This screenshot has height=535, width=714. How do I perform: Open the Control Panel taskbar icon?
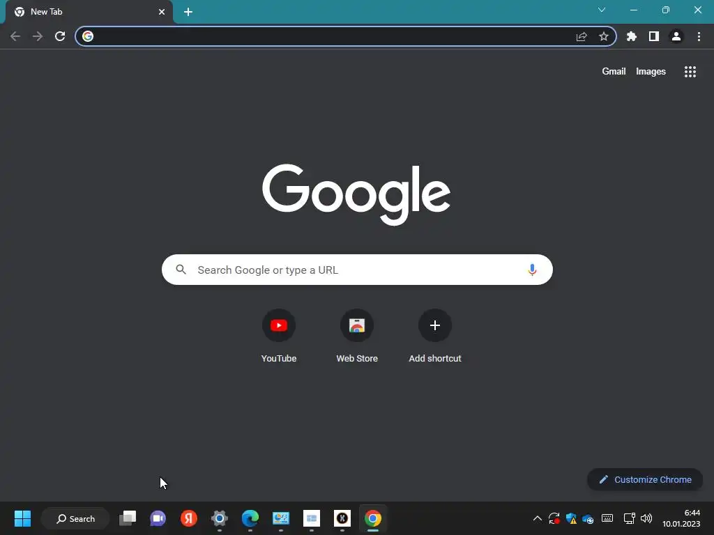coord(281,518)
